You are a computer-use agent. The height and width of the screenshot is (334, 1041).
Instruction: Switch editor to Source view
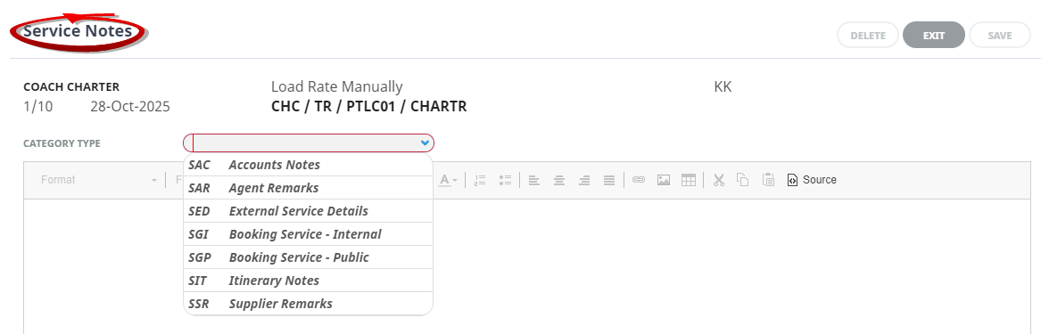coord(812,180)
